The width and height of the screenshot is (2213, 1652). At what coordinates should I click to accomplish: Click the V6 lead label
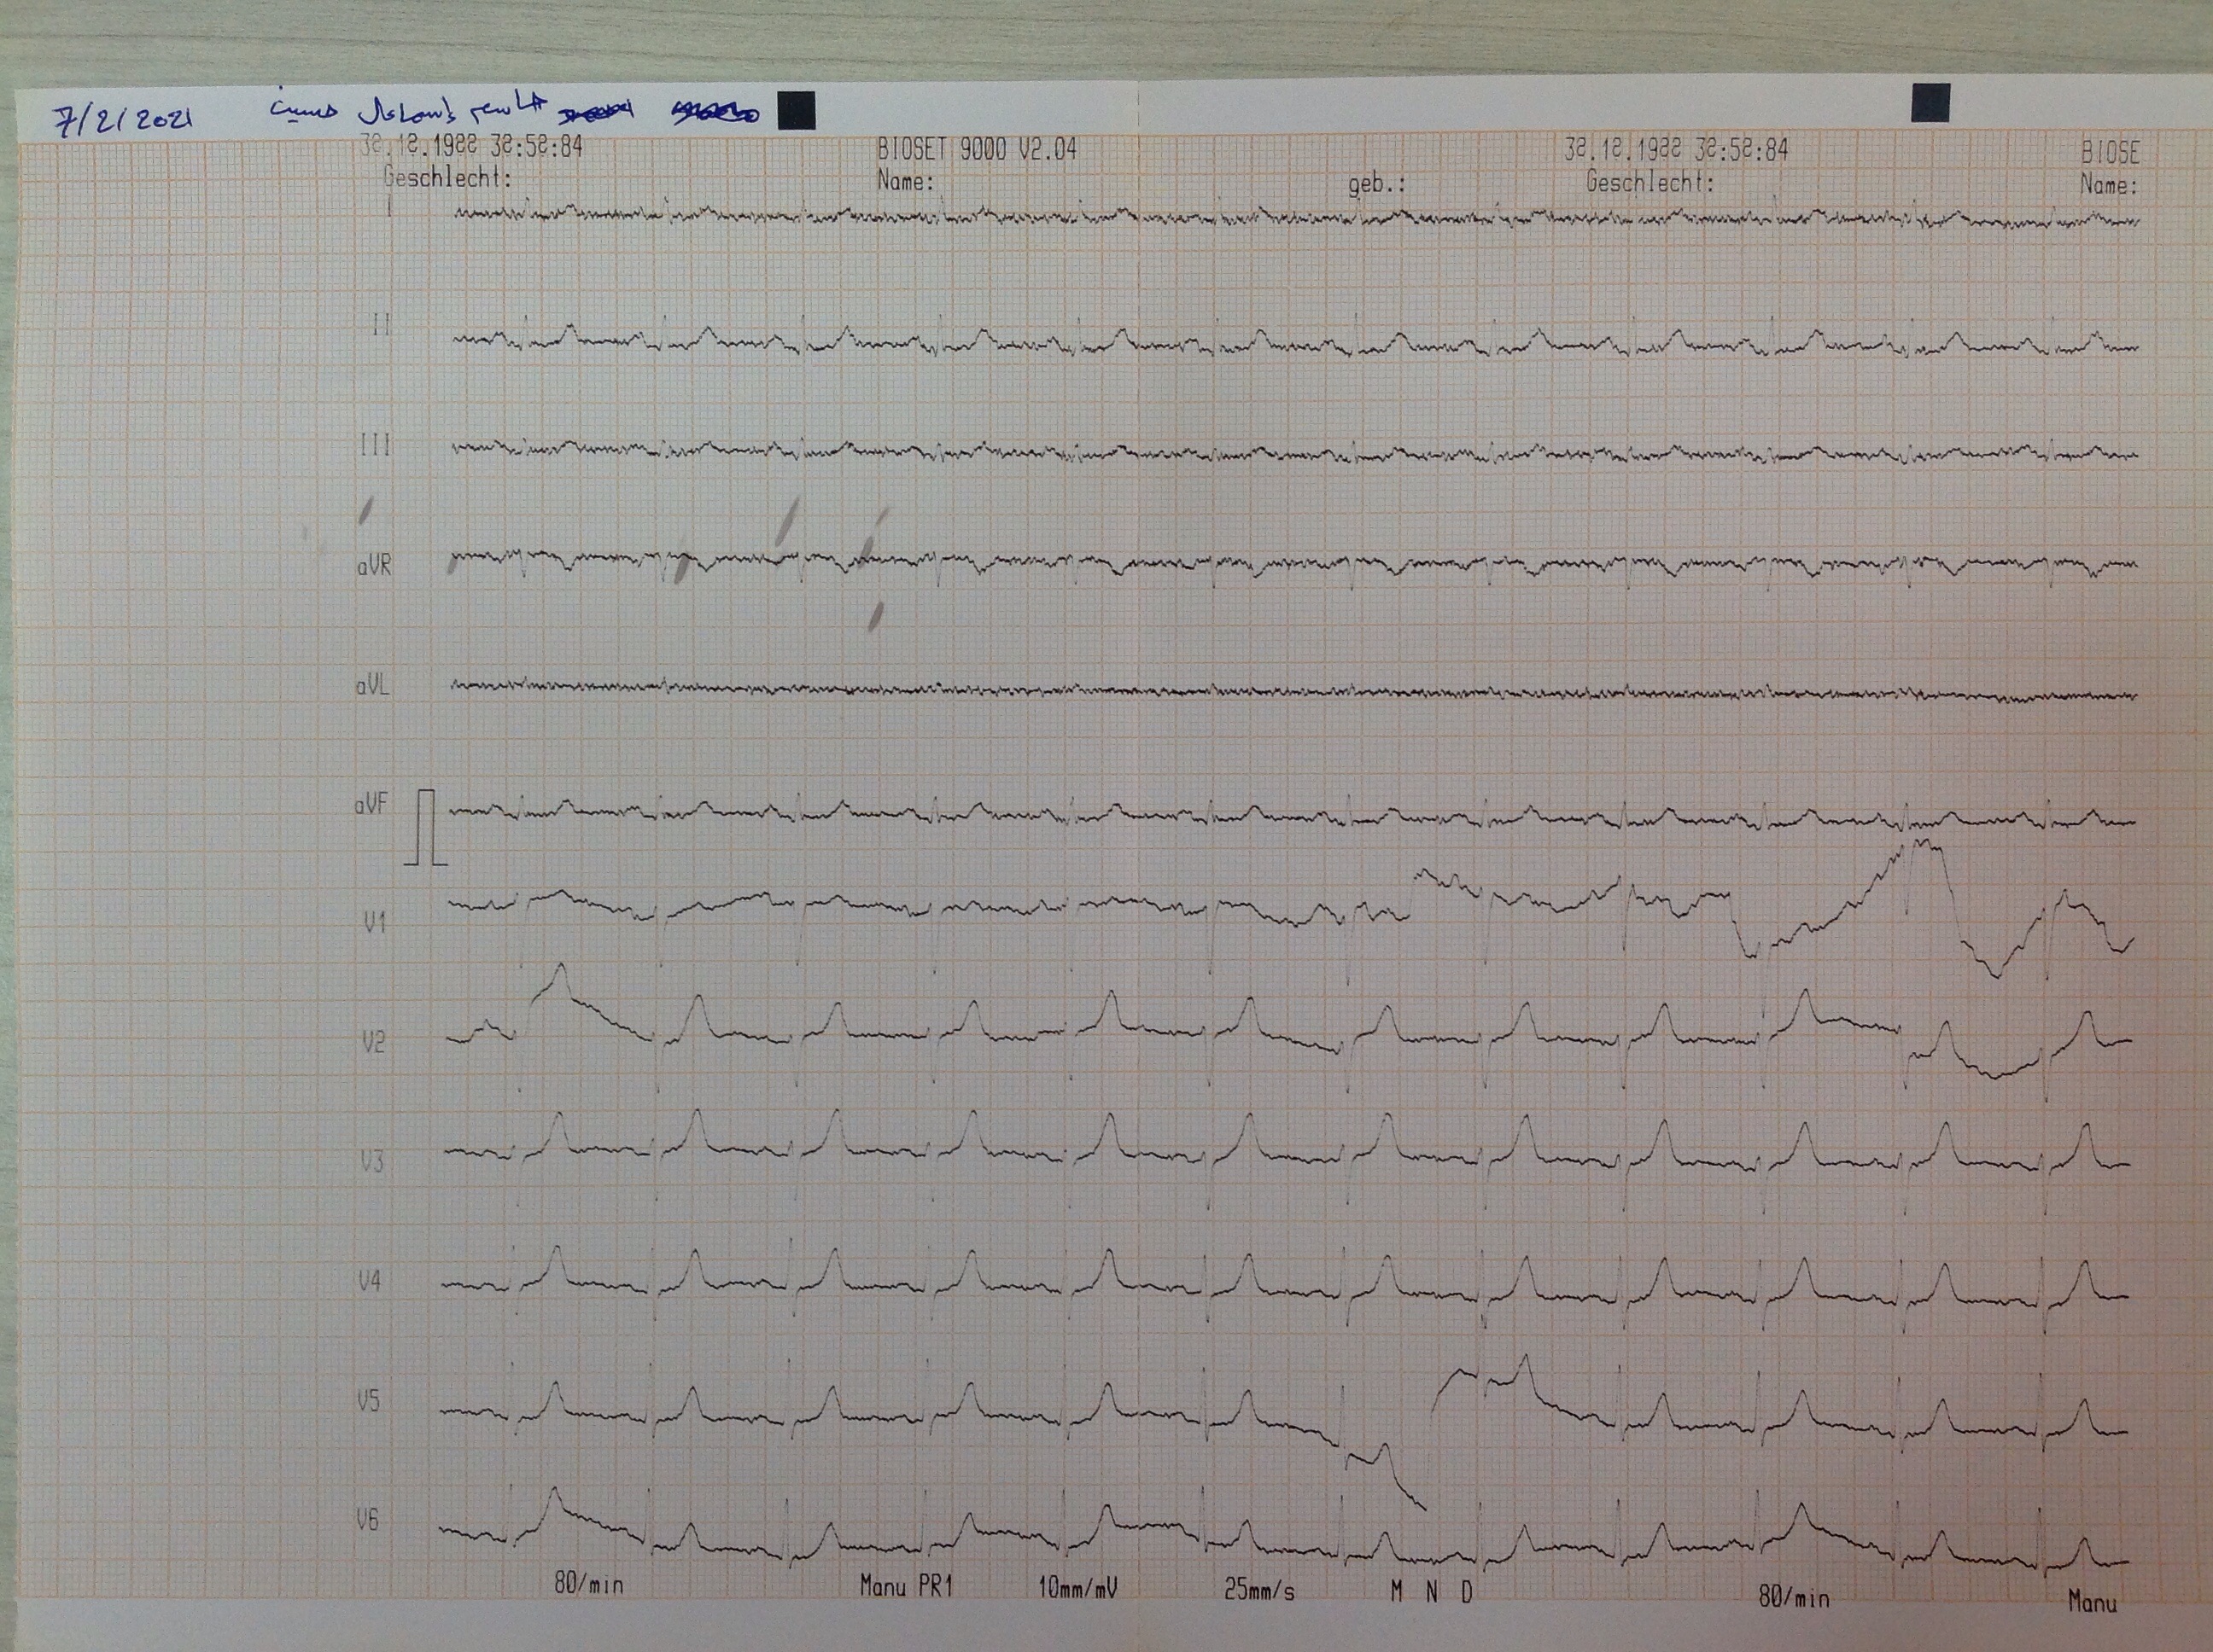point(368,1521)
